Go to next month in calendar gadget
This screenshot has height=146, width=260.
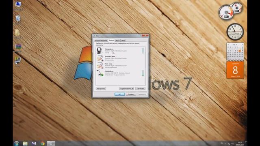pos(242,45)
